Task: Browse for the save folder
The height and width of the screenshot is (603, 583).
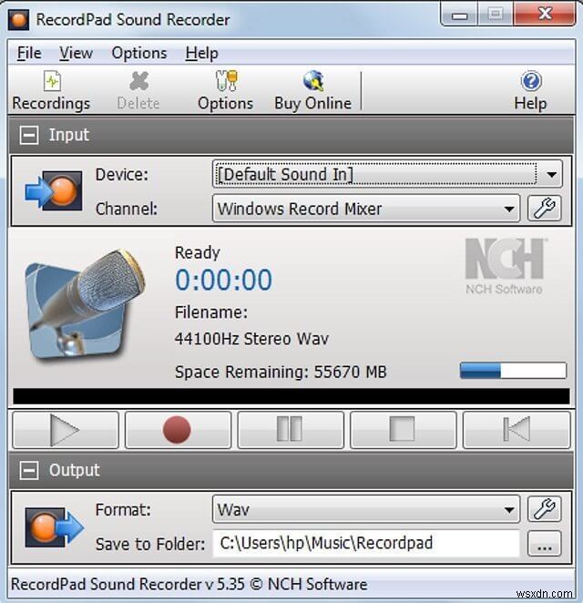Action: (544, 544)
